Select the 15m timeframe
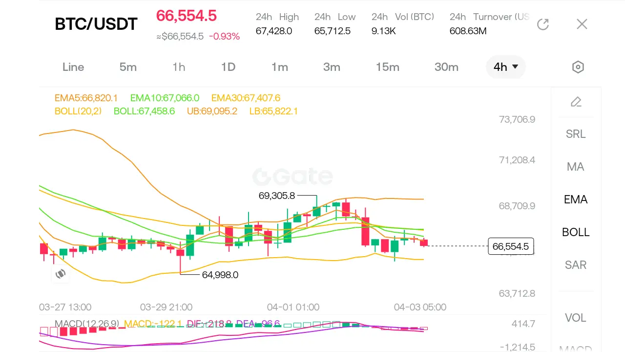 [388, 67]
